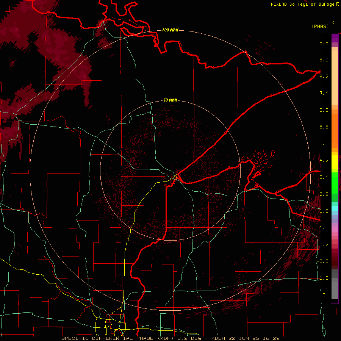341x341 pixels.
Task: Click the -1.3 scale value
Action: click(x=323, y=278)
